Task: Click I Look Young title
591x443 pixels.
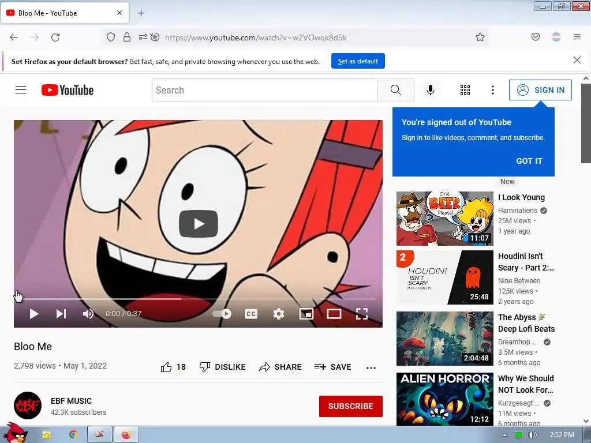Action: pyautogui.click(x=521, y=197)
